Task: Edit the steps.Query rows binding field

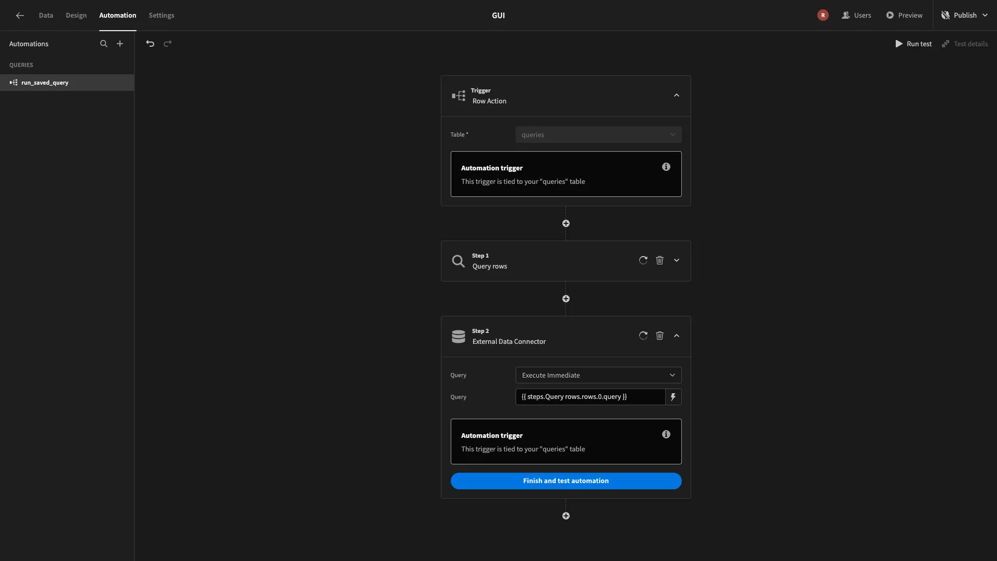Action: (x=590, y=397)
